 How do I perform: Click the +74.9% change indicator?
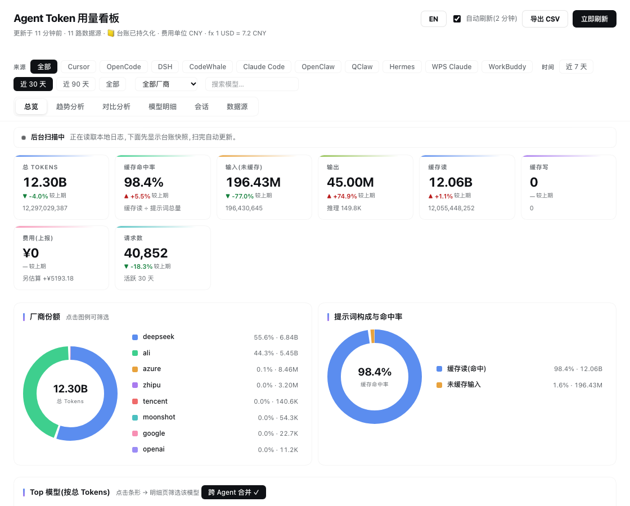click(x=342, y=196)
